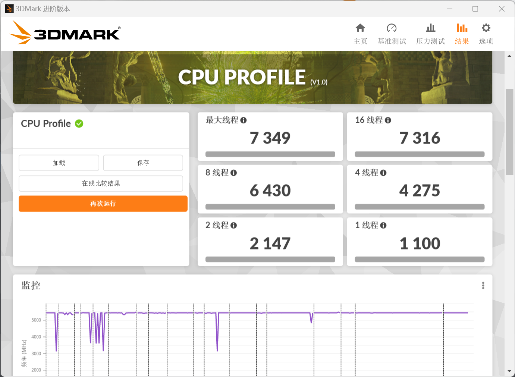The height and width of the screenshot is (377, 515).
Task: Switch to the 选项 tab label
Action: (x=486, y=41)
